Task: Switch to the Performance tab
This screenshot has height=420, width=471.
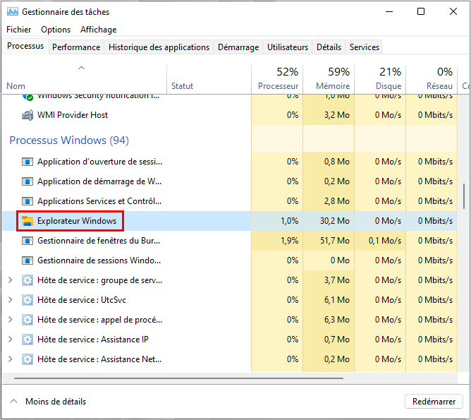Action: click(x=76, y=47)
